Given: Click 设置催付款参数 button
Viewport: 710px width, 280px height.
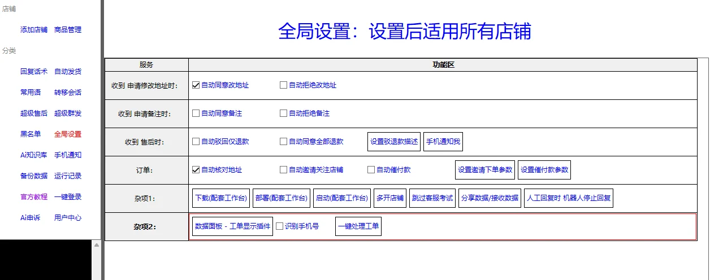Looking at the screenshot, I should (544, 170).
